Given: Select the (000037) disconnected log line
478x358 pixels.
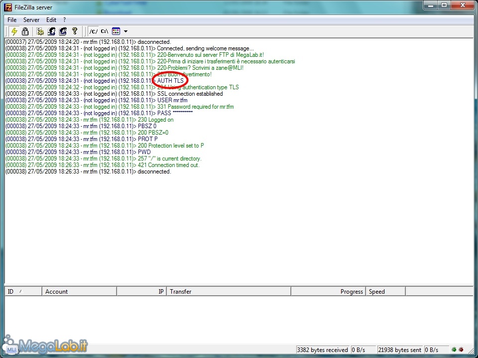Looking at the screenshot, I should pyautogui.click(x=88, y=42).
